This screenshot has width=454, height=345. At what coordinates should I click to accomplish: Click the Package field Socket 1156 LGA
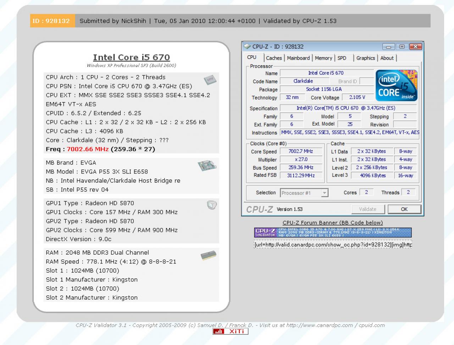pyautogui.click(x=326, y=89)
